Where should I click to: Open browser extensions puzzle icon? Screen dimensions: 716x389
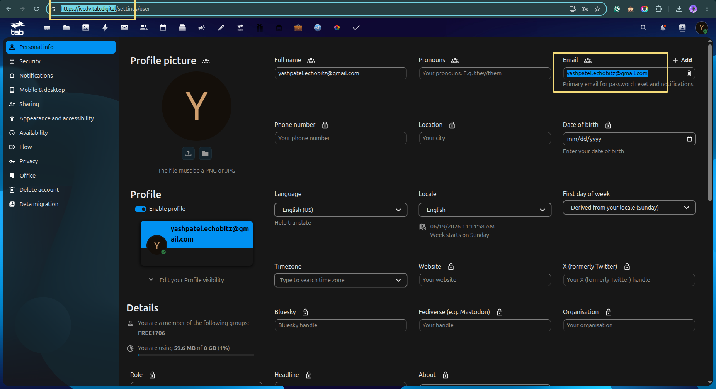pos(659,9)
